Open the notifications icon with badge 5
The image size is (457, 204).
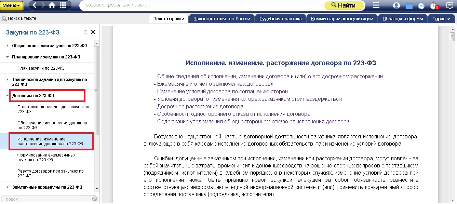tap(434, 6)
